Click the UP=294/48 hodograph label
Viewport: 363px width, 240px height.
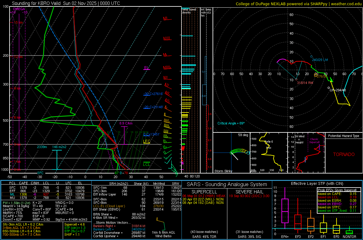point(338,90)
